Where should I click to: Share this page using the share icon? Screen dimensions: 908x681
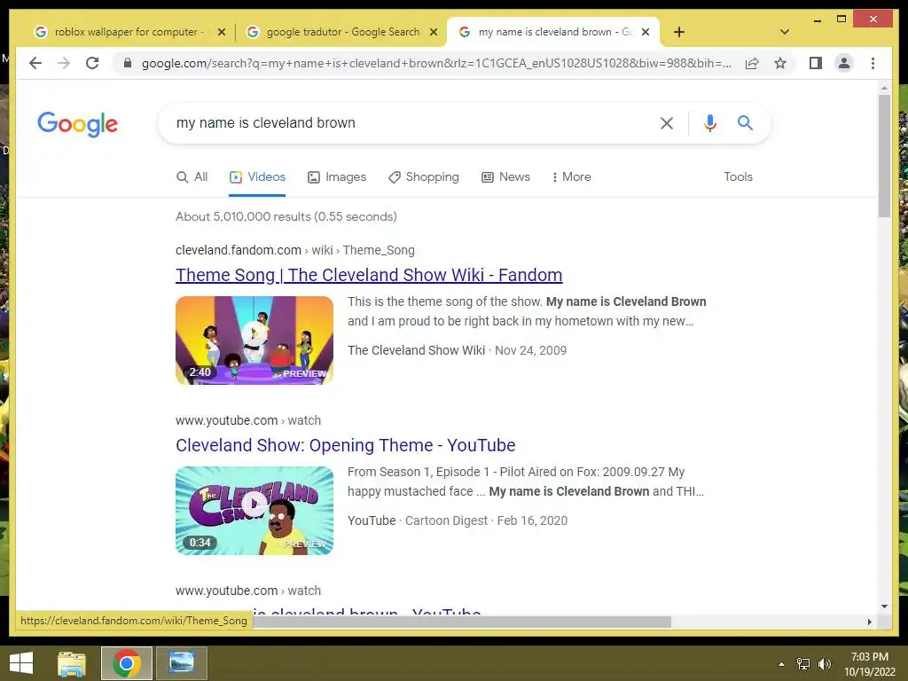pyautogui.click(x=752, y=63)
